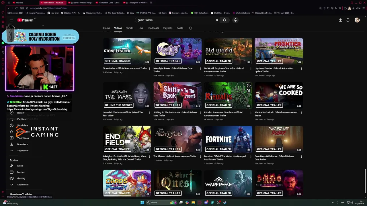The height and width of the screenshot is (206, 367).
Task: Play the Moonlight Peaks thumbnail
Action: click(x=177, y=51)
